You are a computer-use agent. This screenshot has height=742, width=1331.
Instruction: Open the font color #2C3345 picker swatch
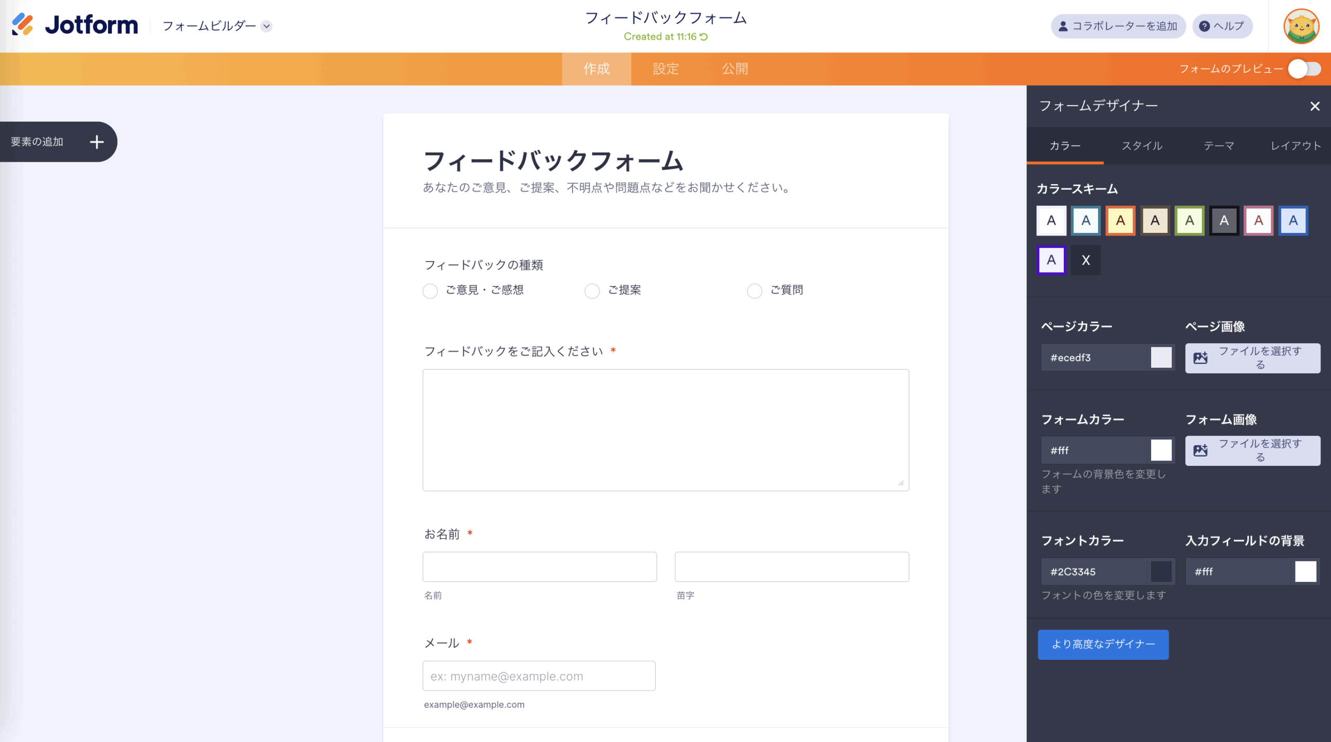click(x=1161, y=571)
